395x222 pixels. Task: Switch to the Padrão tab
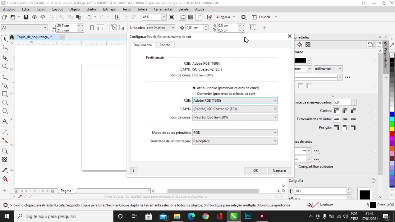165,45
